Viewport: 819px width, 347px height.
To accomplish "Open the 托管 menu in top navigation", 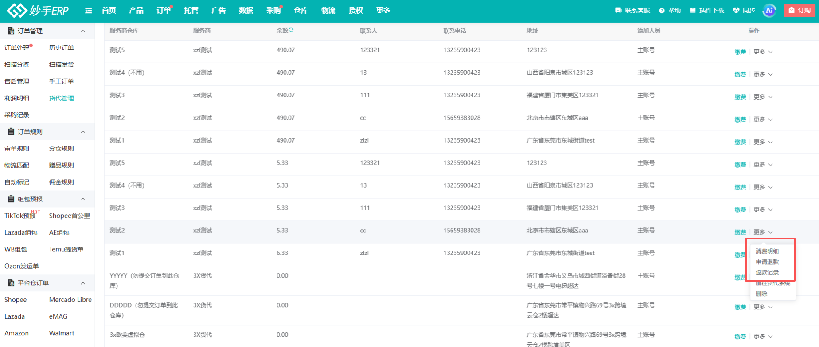I will coord(191,10).
